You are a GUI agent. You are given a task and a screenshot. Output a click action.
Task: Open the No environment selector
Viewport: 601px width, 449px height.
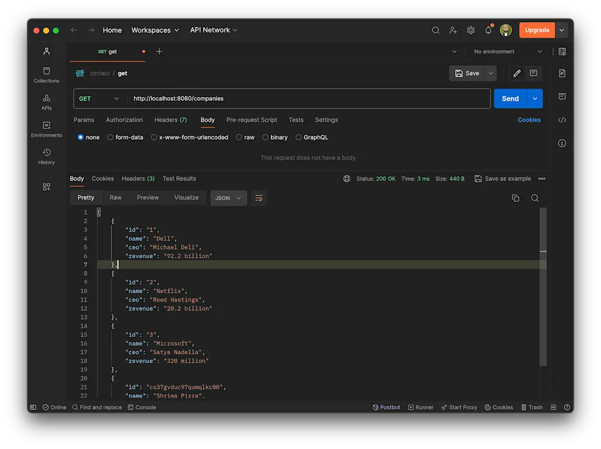pos(506,52)
